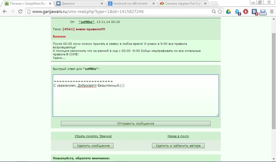This screenshot has width=276, height=162.
Task: Open the Ghostery extension icon
Action: pos(237,12)
